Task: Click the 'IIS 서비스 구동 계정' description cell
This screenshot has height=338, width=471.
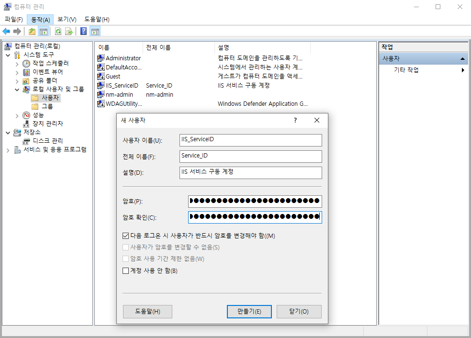Action: click(244, 85)
